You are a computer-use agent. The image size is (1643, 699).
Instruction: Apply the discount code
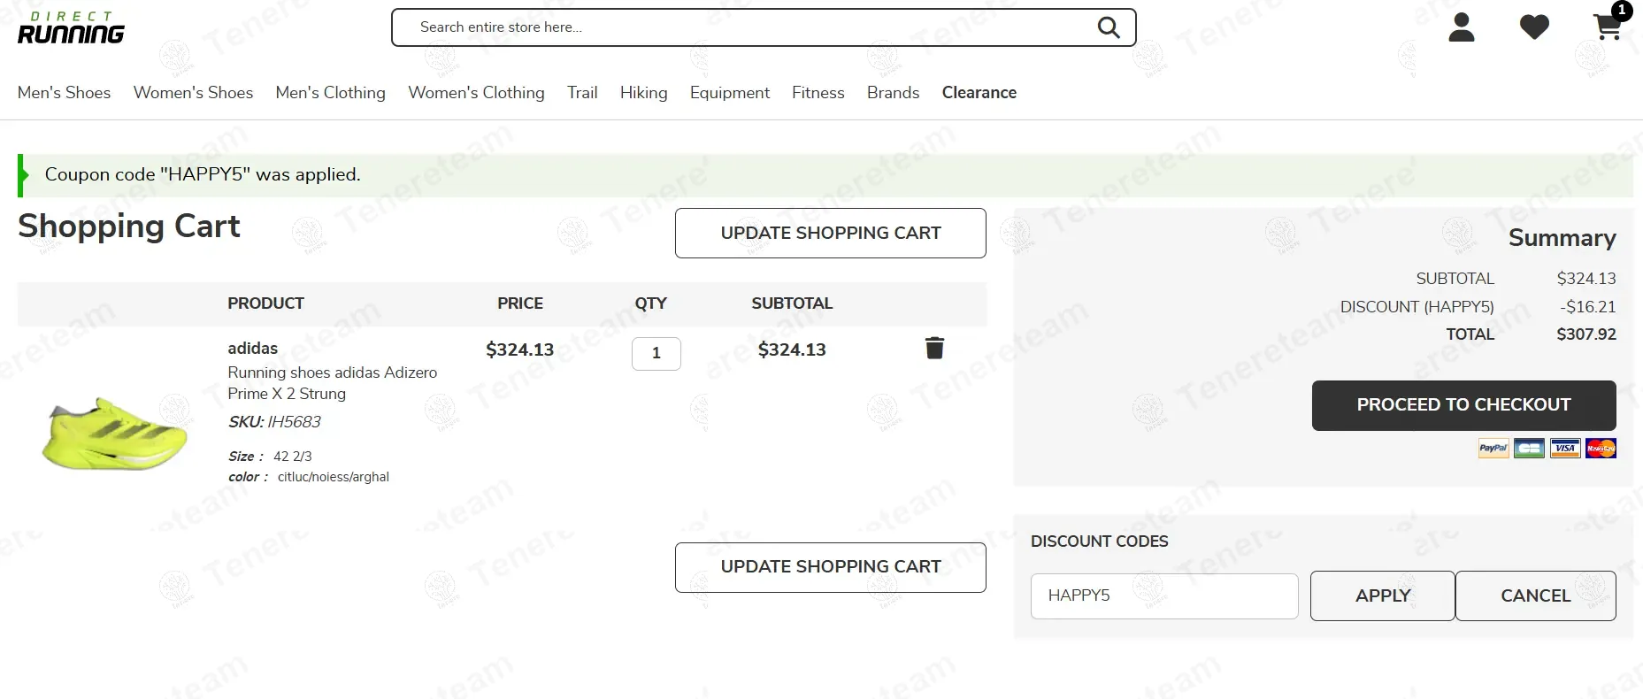point(1382,595)
